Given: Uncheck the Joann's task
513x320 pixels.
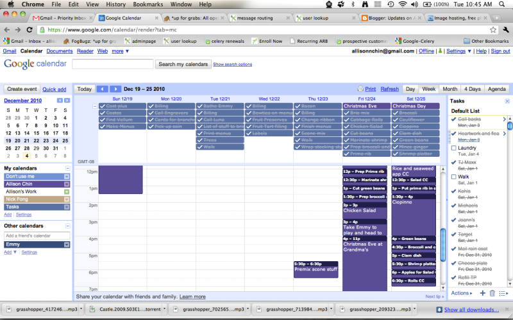Looking at the screenshot, I should pyautogui.click(x=453, y=220).
